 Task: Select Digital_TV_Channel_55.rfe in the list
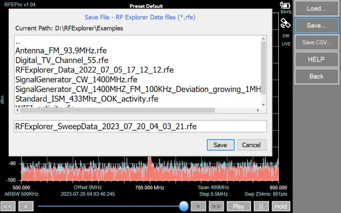click(x=62, y=60)
